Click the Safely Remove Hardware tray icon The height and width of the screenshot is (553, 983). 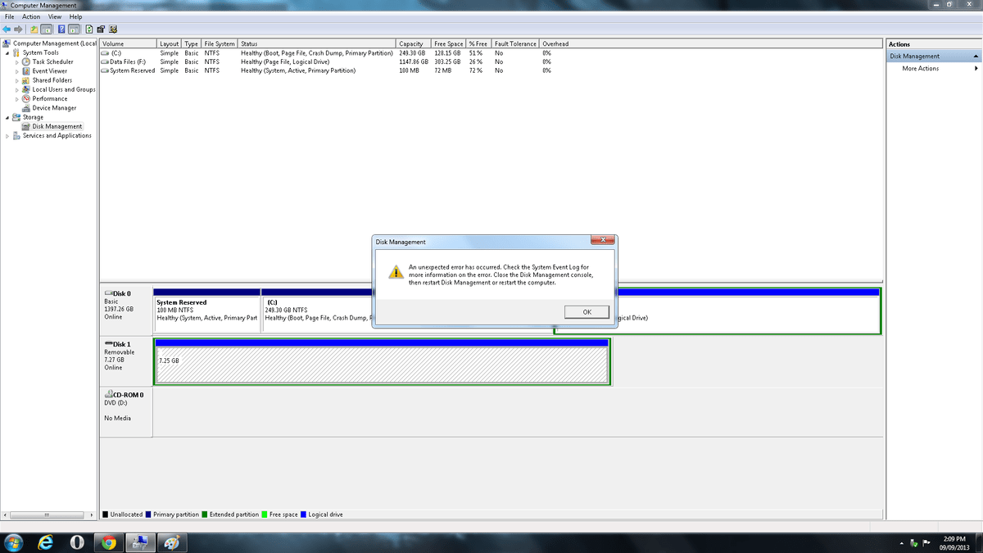[x=913, y=542]
